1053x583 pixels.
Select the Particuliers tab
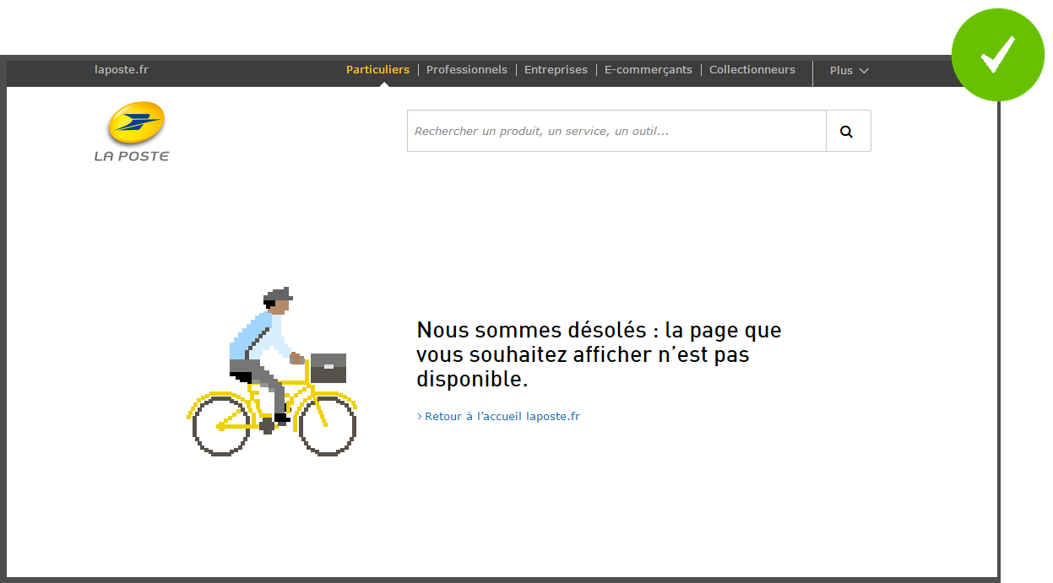pyautogui.click(x=377, y=70)
